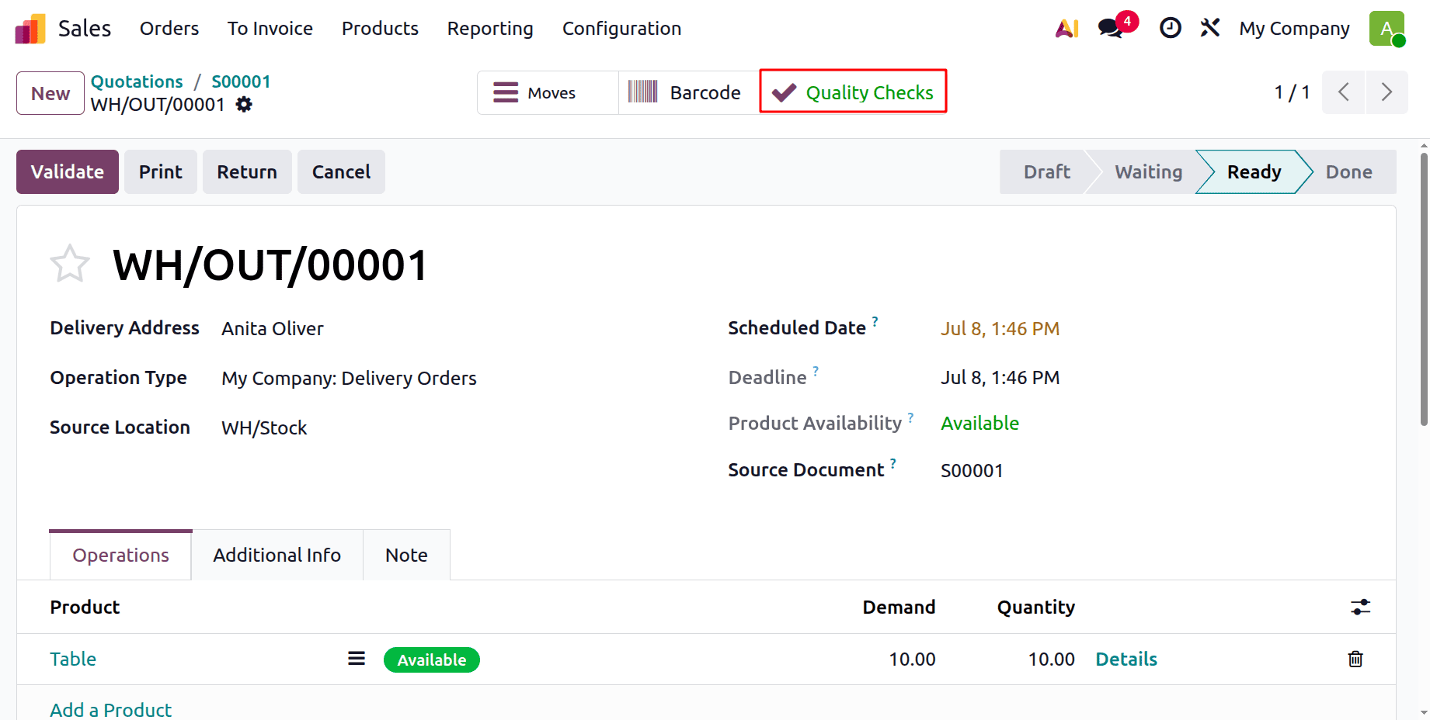Select the Ready status stage

click(1254, 171)
